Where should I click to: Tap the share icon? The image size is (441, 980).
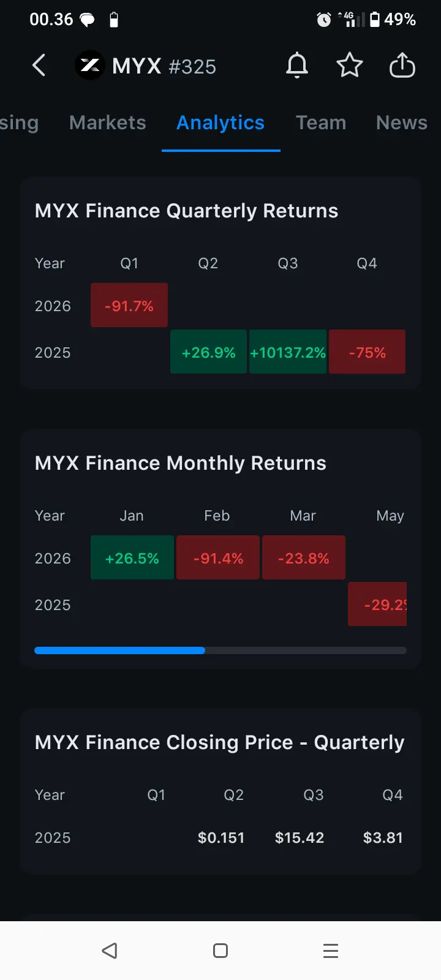[402, 66]
